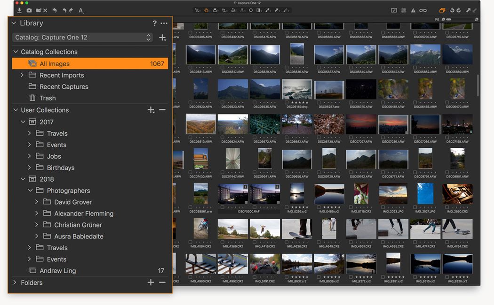Open the image importer with the Import icon
494x305 pixels.
(19, 10)
